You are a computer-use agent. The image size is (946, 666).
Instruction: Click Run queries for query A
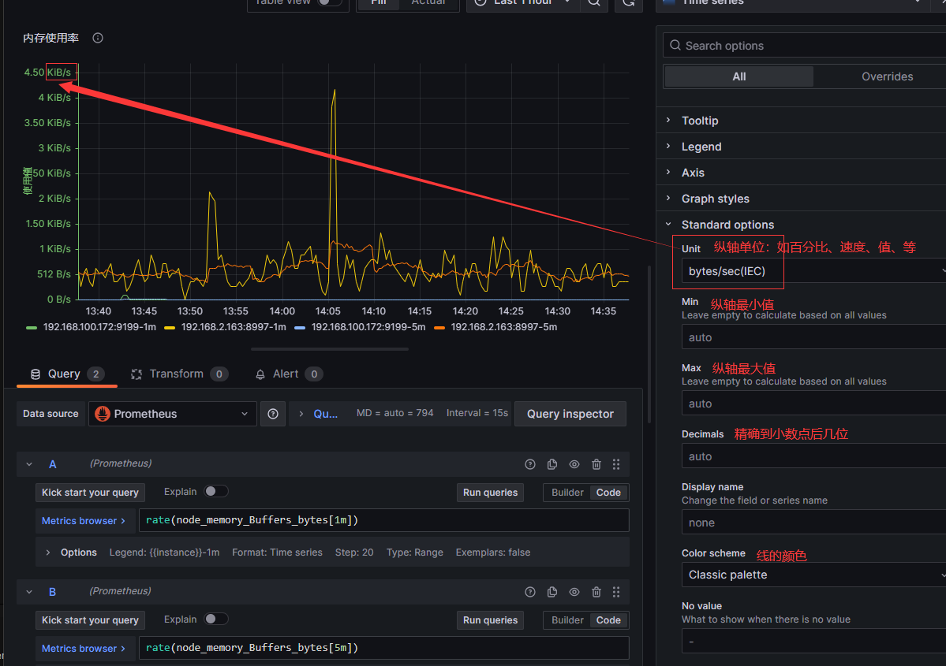click(490, 493)
